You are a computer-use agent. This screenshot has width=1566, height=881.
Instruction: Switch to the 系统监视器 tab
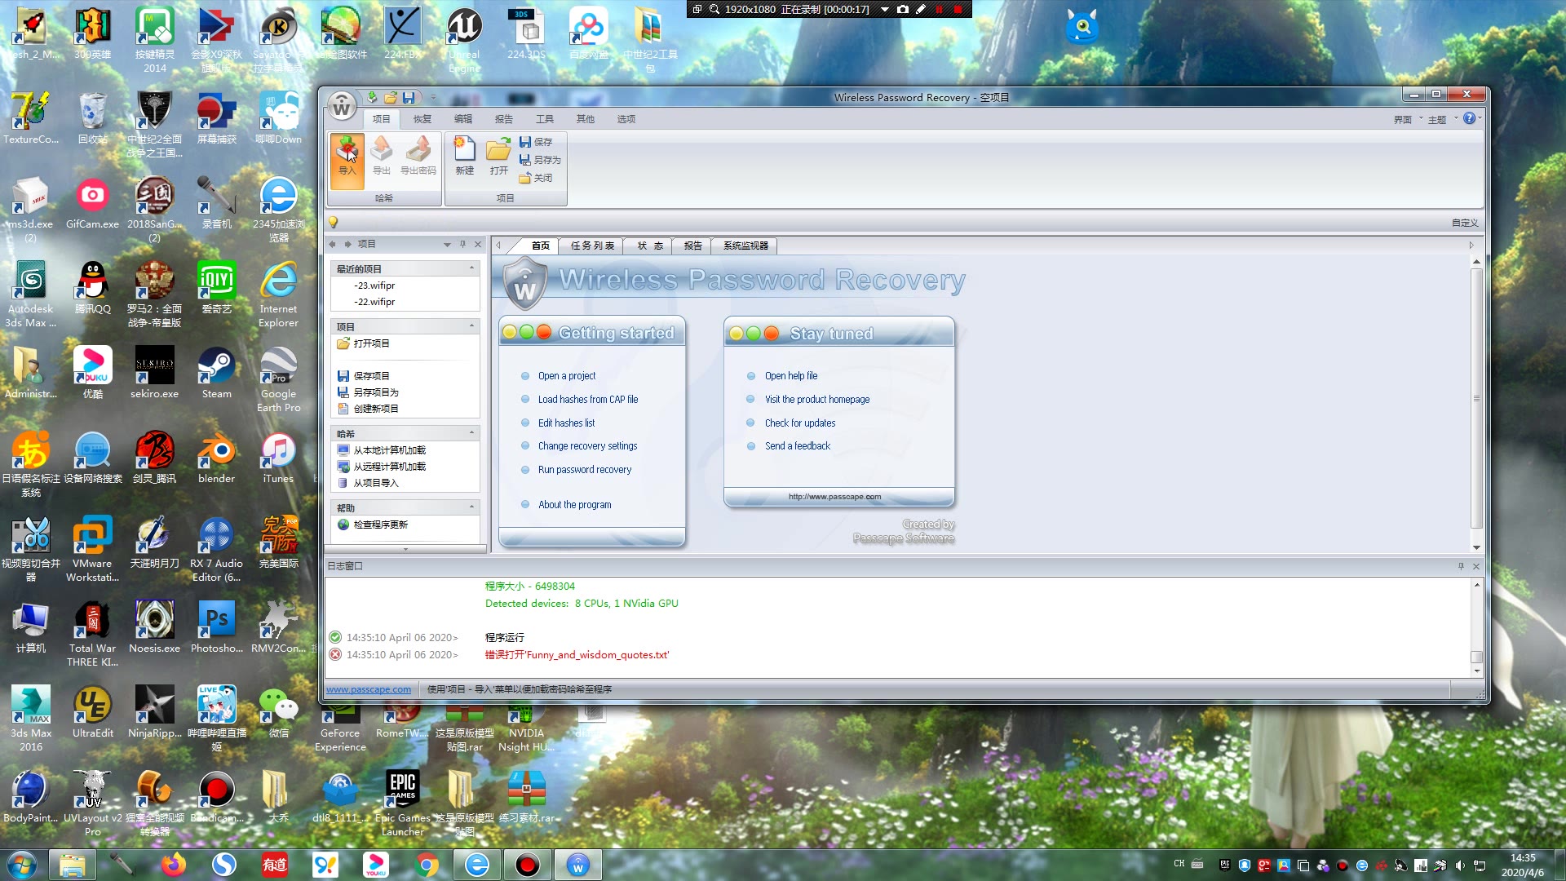pyautogui.click(x=745, y=246)
